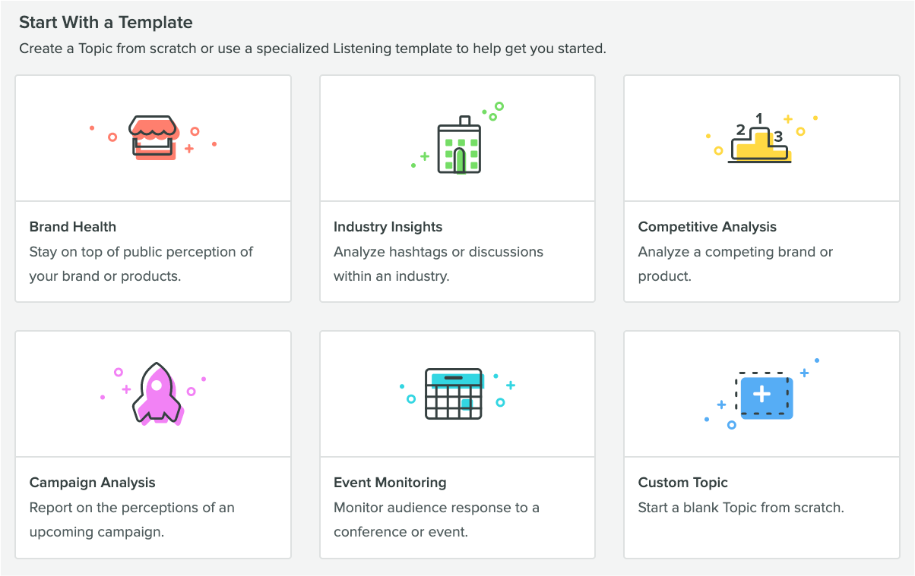Start with the Custom Topic title
The width and height of the screenshot is (915, 576).
(x=682, y=483)
